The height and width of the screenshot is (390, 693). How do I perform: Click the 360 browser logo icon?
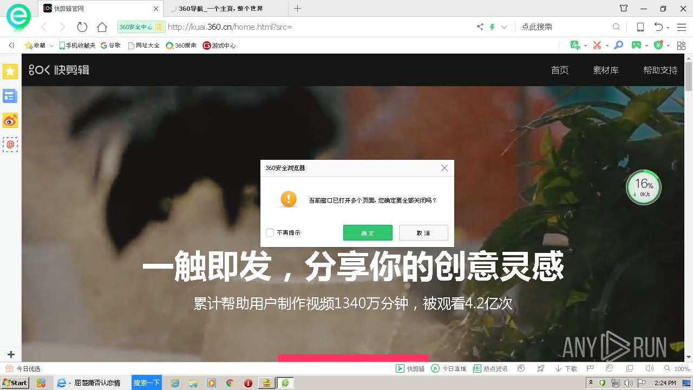coord(18,18)
